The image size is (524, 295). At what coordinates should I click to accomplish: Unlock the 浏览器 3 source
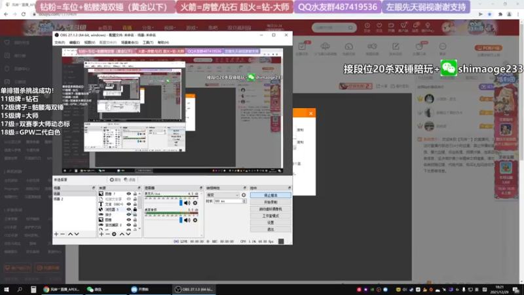pyautogui.click(x=135, y=209)
